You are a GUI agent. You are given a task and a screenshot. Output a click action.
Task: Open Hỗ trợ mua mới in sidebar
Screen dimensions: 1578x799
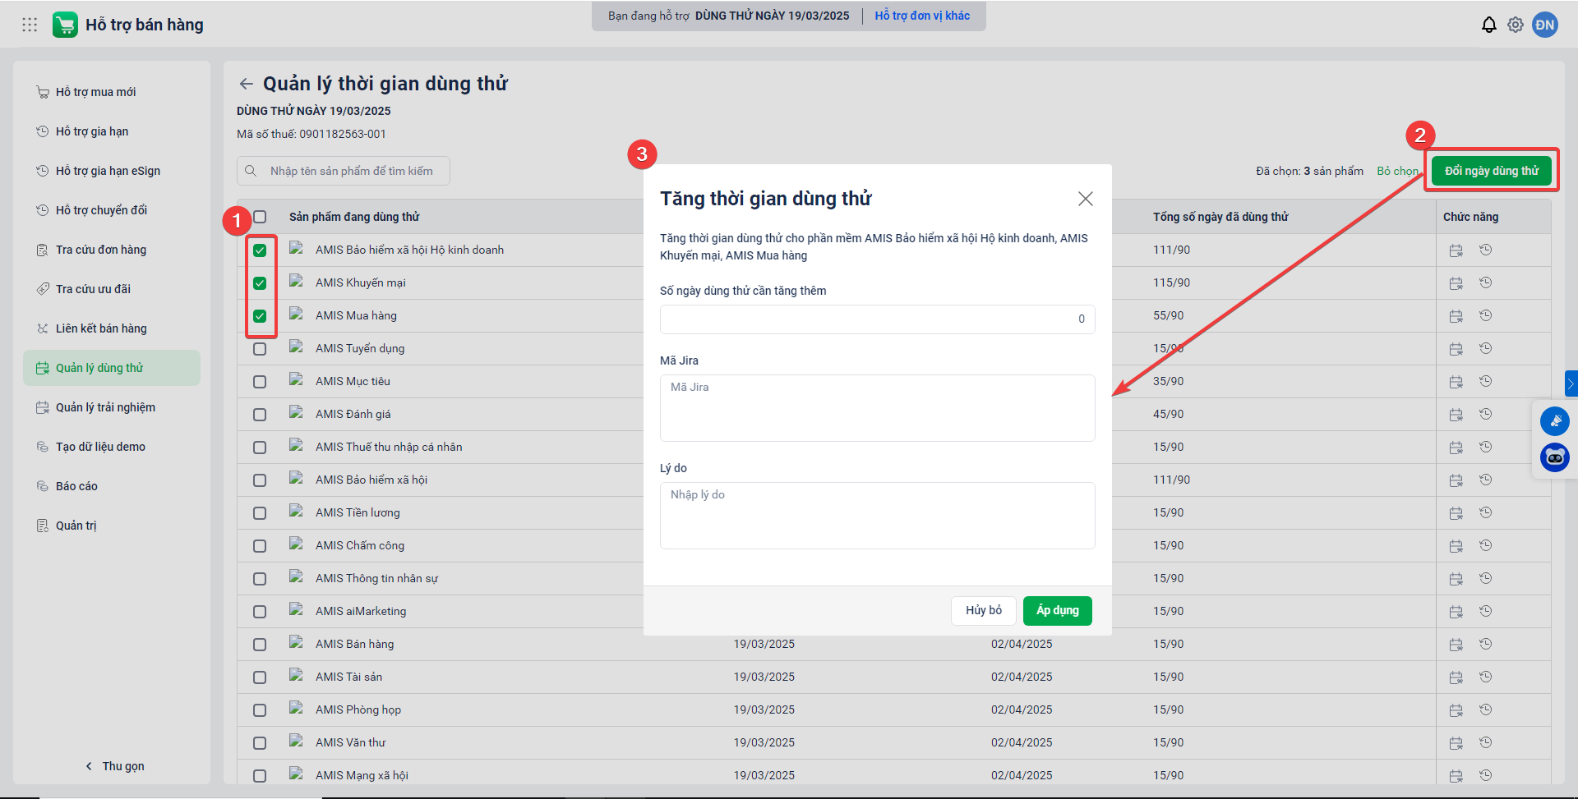pos(112,92)
